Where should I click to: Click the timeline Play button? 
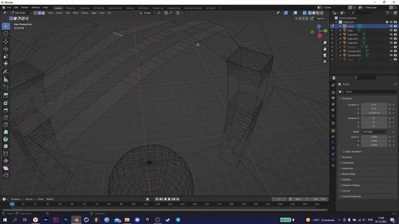click(169, 199)
